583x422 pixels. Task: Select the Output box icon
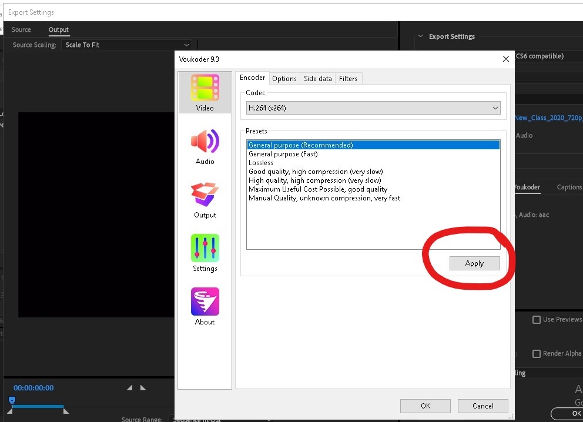(205, 195)
